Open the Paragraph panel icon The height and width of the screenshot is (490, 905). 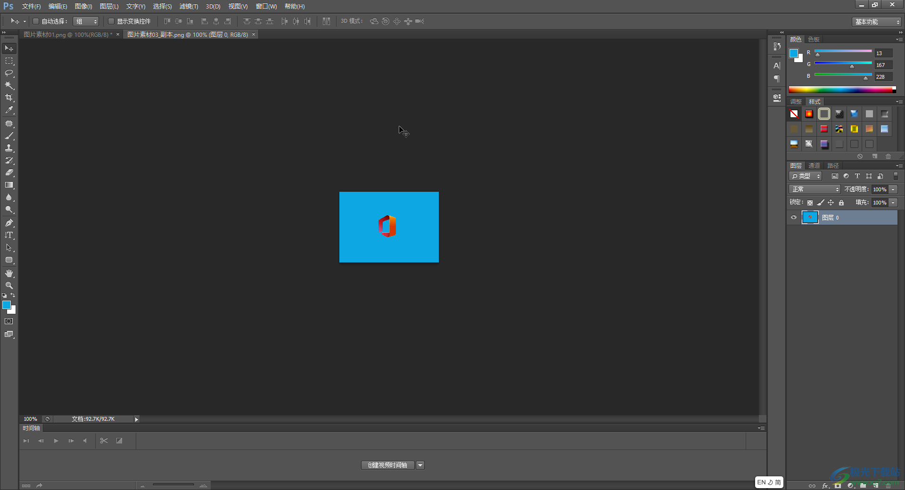click(777, 79)
